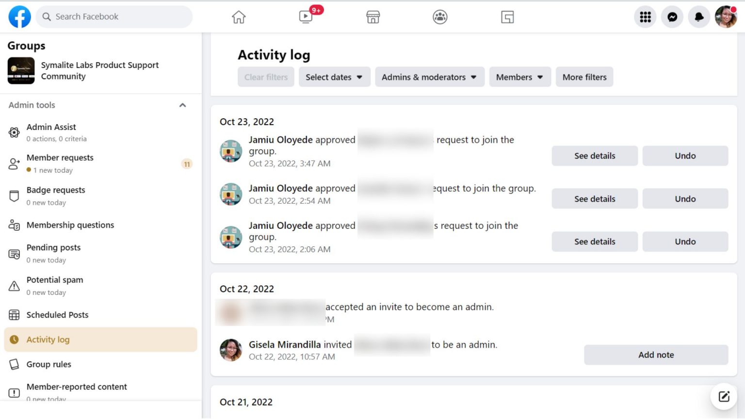Screen dimensions: 745x419
Task: Click the Search Facebook input field
Action: [114, 16]
